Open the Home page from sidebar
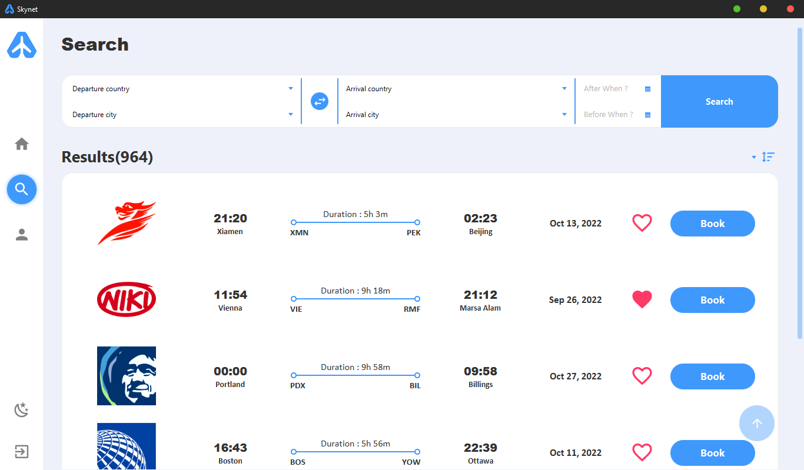This screenshot has height=470, width=804. pyautogui.click(x=22, y=144)
